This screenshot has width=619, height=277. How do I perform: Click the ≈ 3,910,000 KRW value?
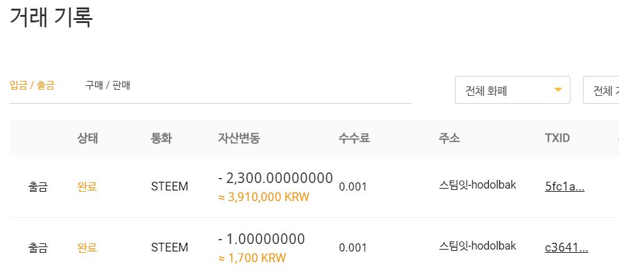pyautogui.click(x=264, y=197)
